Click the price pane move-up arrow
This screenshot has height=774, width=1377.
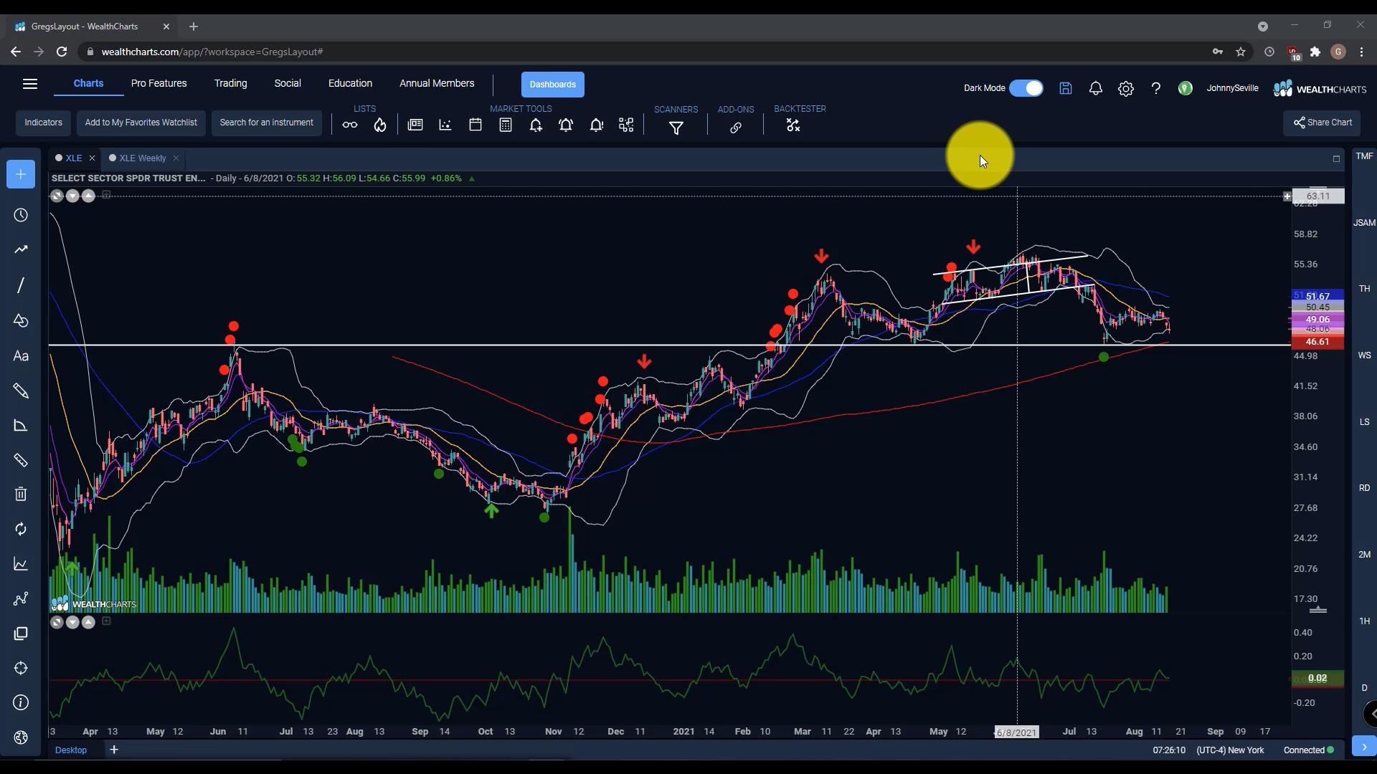click(x=88, y=196)
